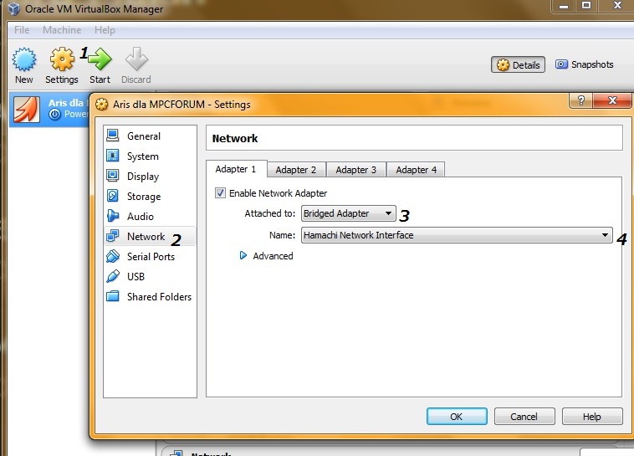Click the question mark help button
Viewport: 634px width, 456px height.
(580, 100)
